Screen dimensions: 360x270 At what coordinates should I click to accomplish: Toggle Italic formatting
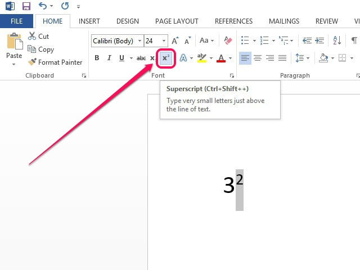[109, 58]
